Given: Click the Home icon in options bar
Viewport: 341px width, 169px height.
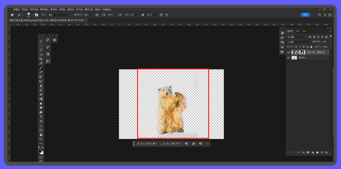Looking at the screenshot, I should tap(12, 15).
